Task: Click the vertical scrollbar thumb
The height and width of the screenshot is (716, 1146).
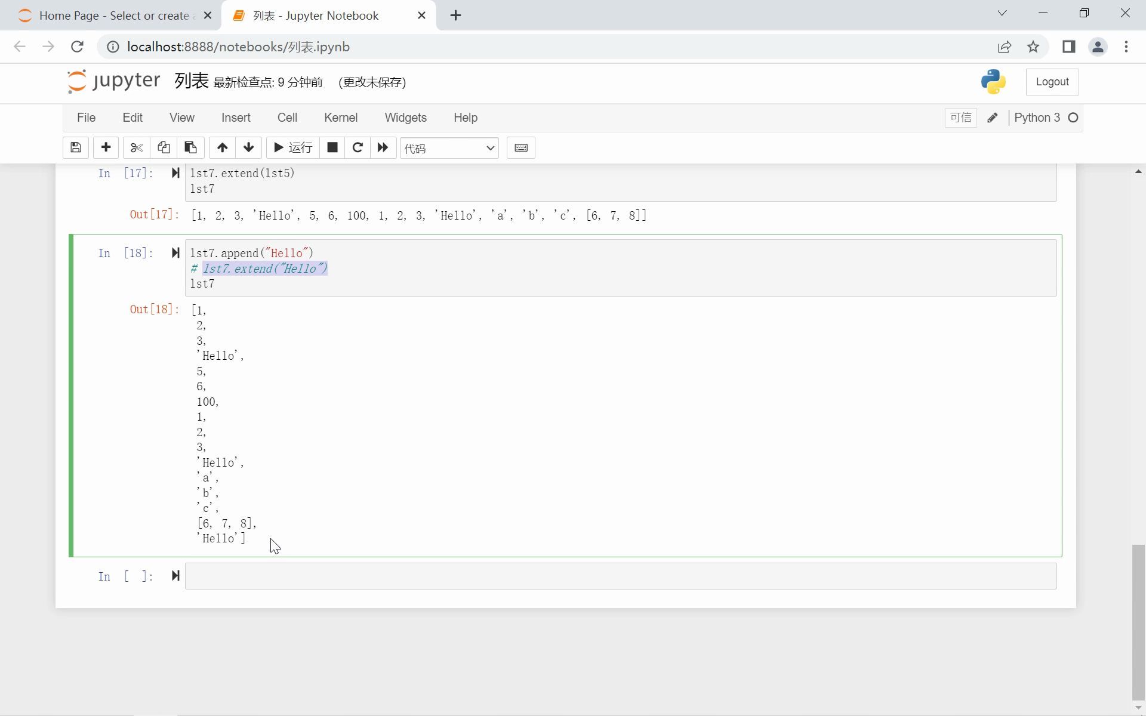Action: pos(1139,621)
